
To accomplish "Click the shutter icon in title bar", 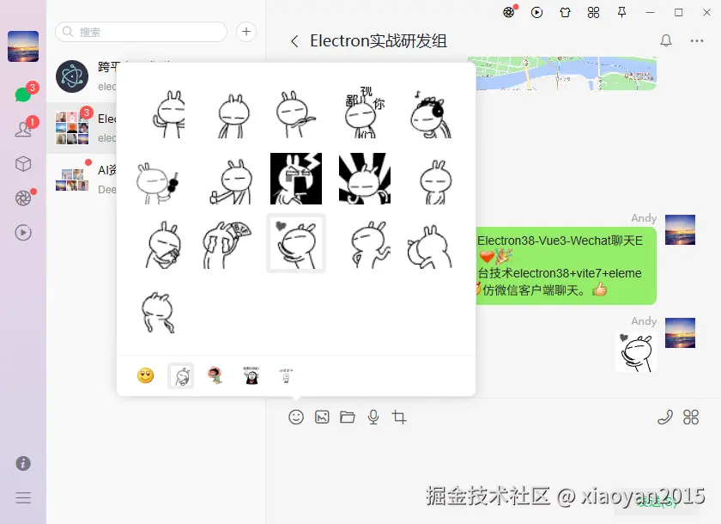I will 508,12.
